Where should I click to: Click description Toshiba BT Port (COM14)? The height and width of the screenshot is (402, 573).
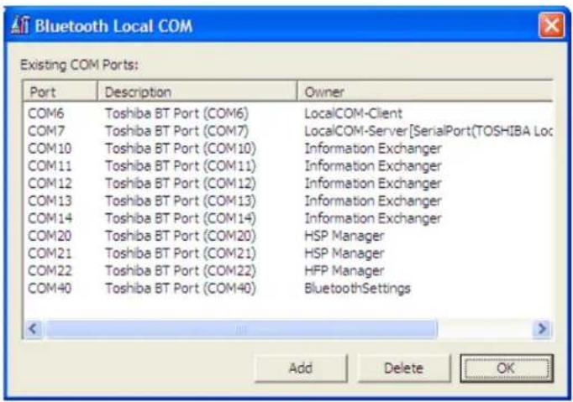point(181,219)
